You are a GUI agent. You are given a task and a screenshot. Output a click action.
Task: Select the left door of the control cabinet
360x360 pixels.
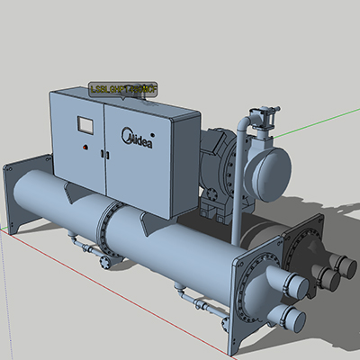point(78,142)
